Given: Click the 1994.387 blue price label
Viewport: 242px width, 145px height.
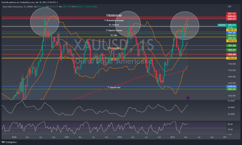Looking at the screenshot, I should point(232,33).
